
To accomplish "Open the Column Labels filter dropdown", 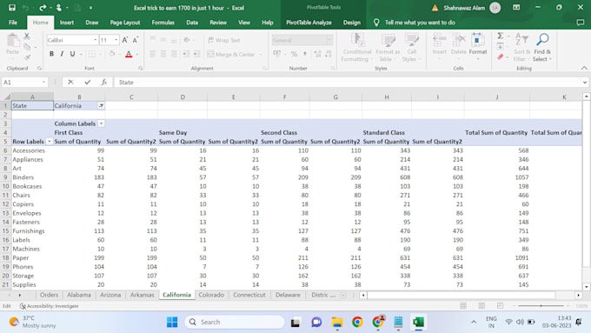I will coord(101,123).
